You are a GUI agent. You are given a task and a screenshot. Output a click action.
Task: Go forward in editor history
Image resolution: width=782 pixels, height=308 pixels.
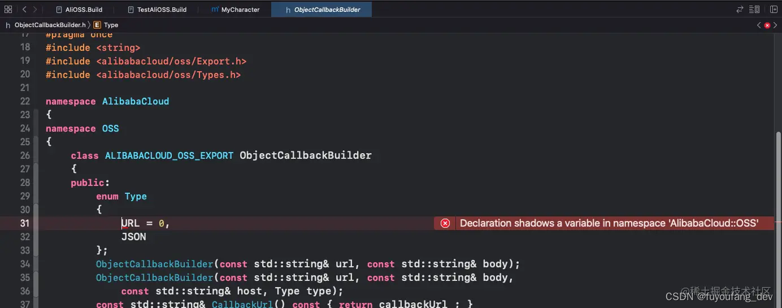35,10
